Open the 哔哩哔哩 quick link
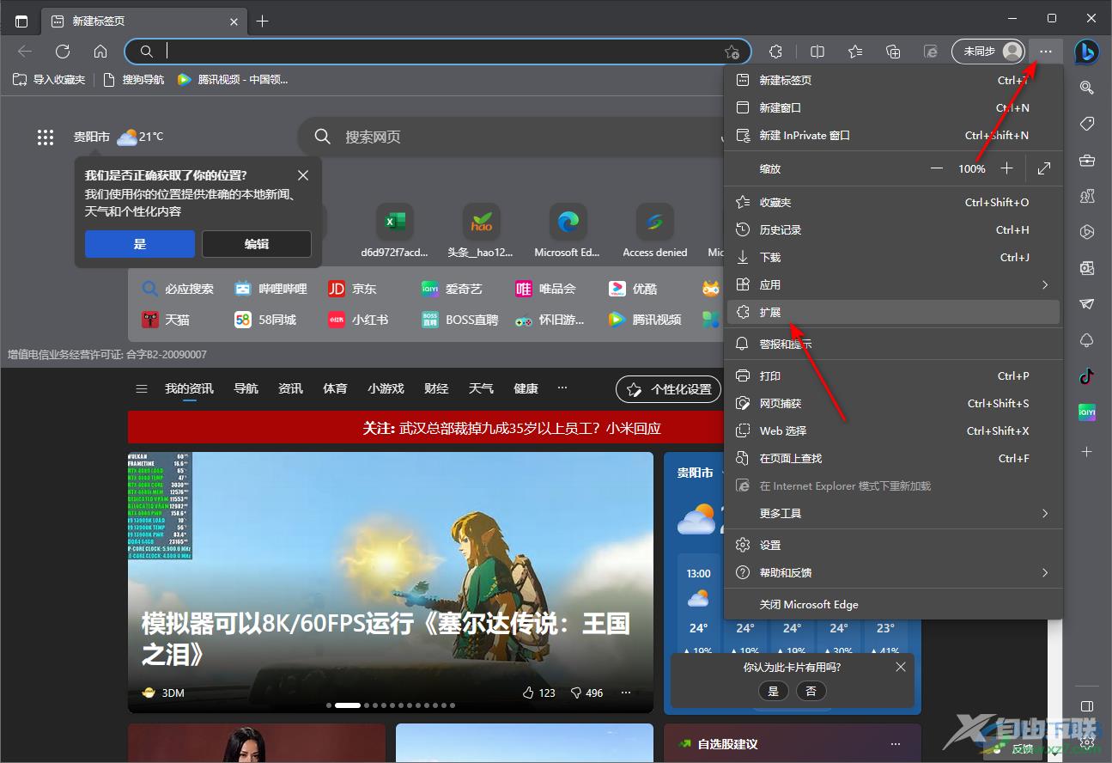This screenshot has width=1112, height=763. [x=270, y=289]
